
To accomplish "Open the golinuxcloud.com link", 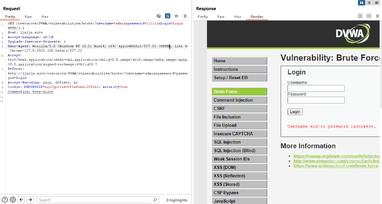I will (x=337, y=166).
